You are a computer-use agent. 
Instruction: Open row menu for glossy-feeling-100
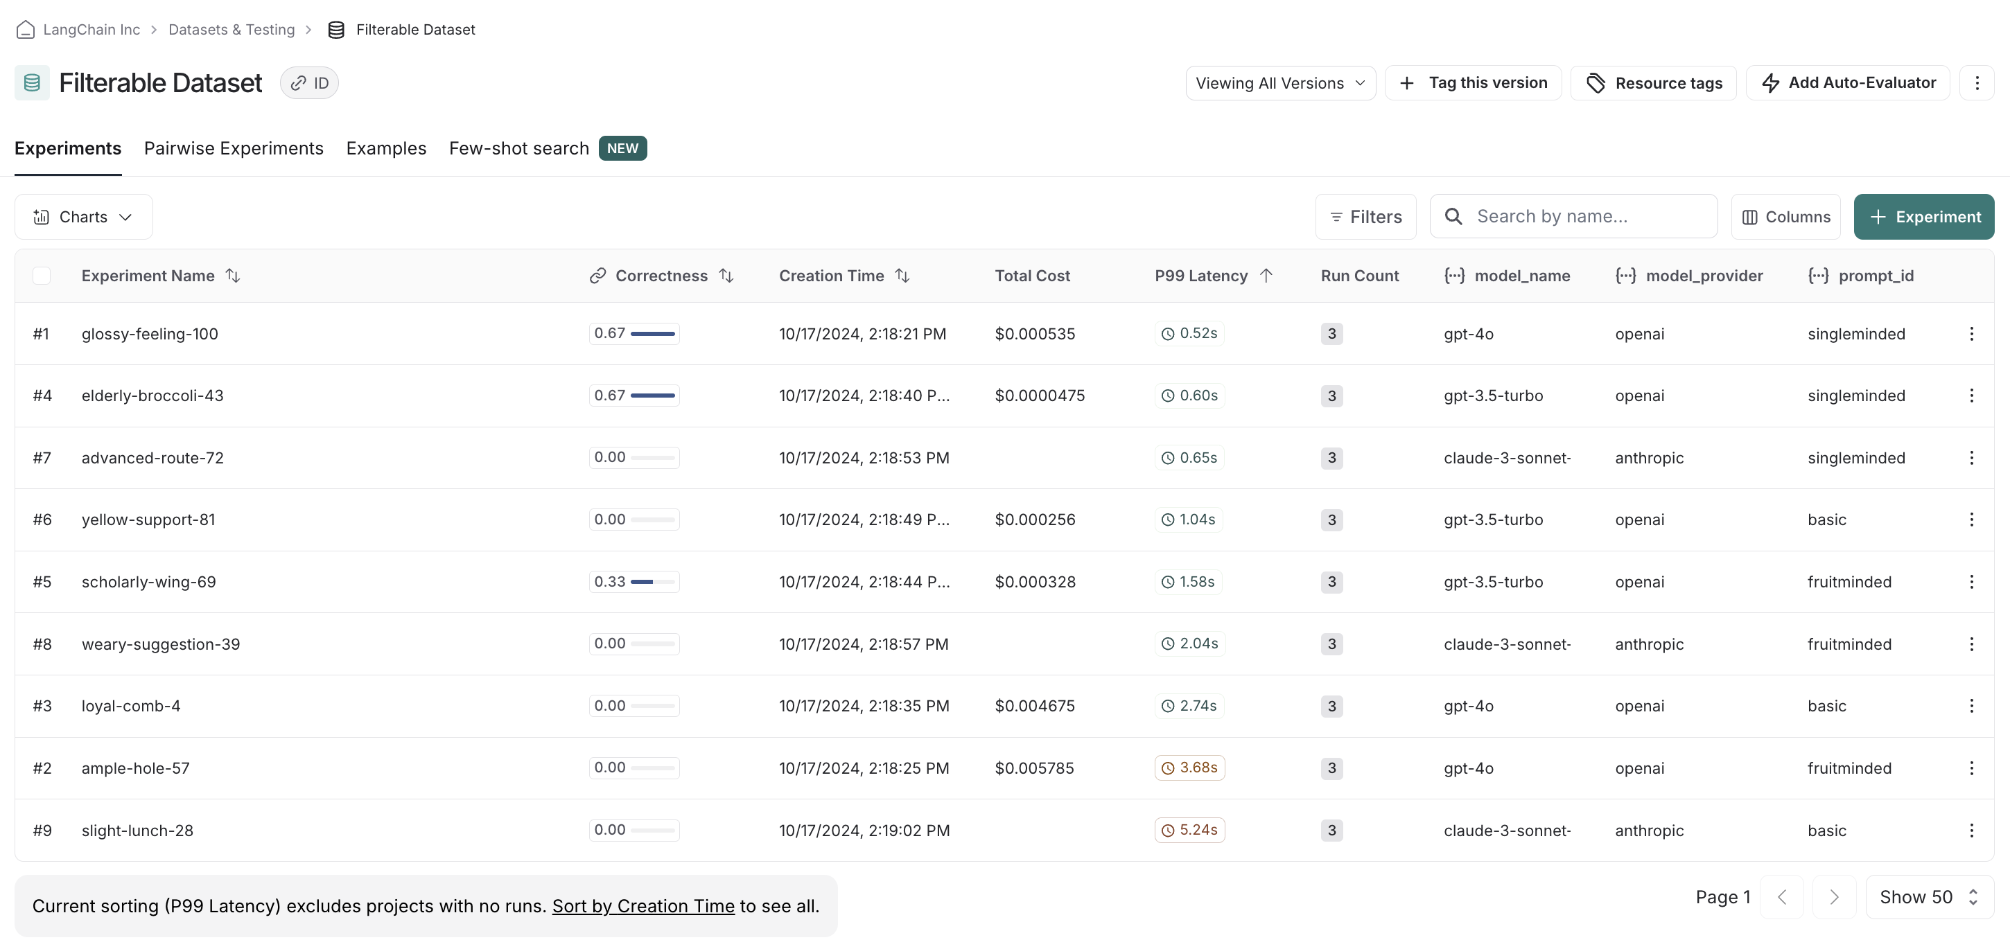(x=1971, y=334)
